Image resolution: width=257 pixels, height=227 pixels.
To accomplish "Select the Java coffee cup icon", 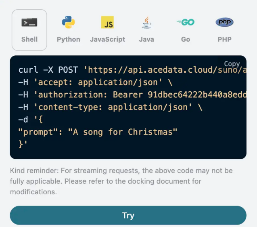I will coord(146,22).
